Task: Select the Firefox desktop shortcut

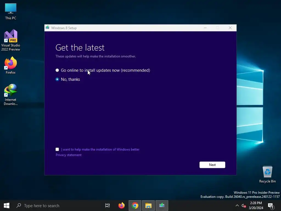Action: click(x=11, y=65)
